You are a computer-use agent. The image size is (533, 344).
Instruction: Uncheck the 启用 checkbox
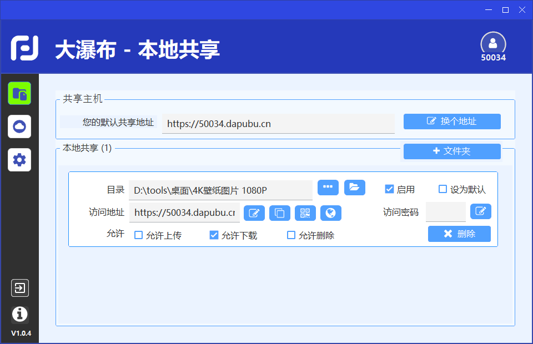click(x=389, y=189)
